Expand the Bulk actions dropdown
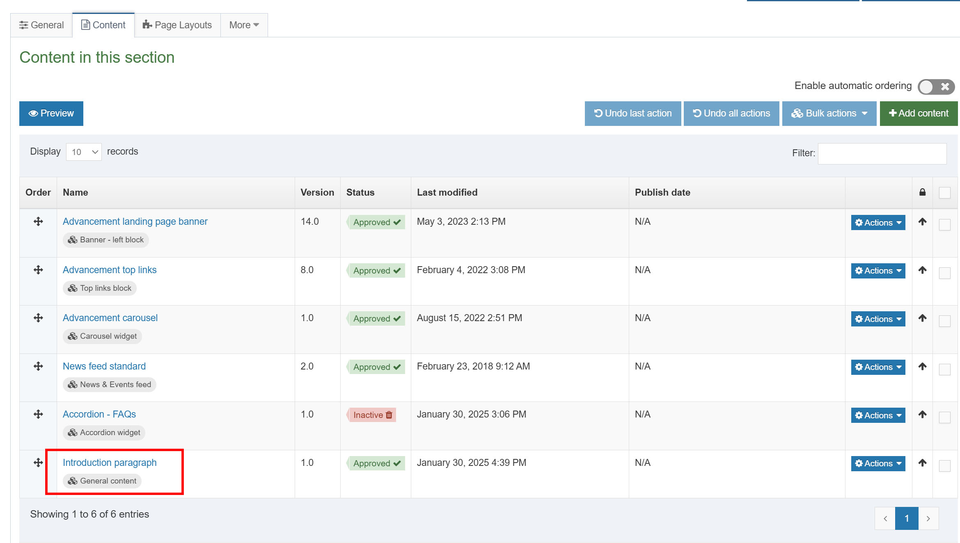The width and height of the screenshot is (960, 543). (x=829, y=114)
